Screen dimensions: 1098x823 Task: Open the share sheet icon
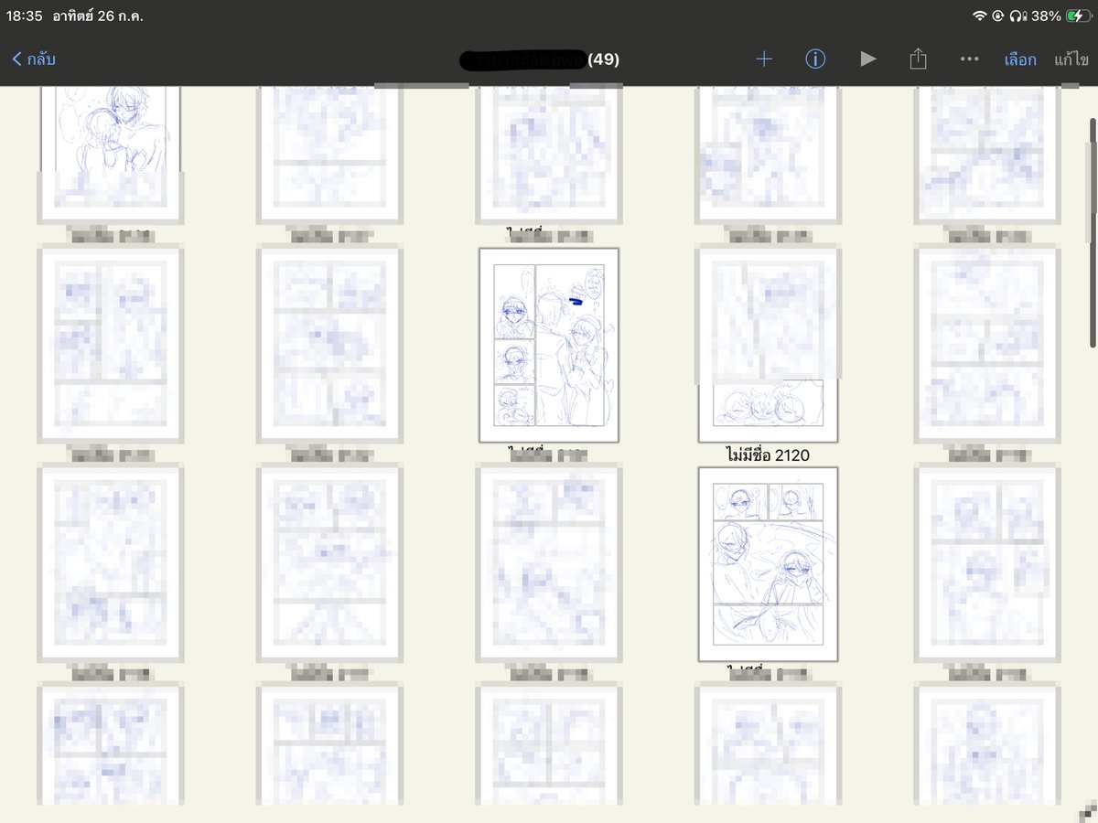918,59
